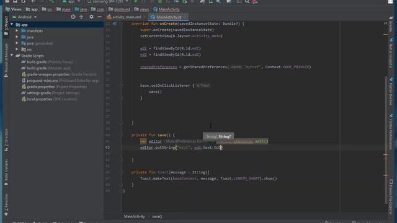This screenshot has height=223, width=397.
Task: Place cursor at end of putString line
Action: pos(223,147)
